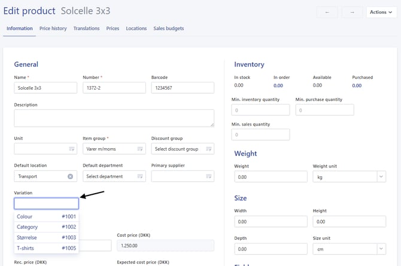Viewport: 401px width, 266px height.
Task: Switch to the Price history tab
Action: click(x=53, y=28)
